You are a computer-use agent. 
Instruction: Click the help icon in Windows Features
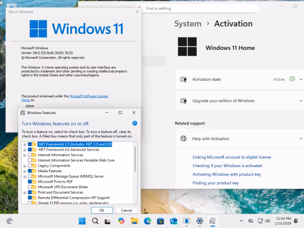tap(134, 123)
